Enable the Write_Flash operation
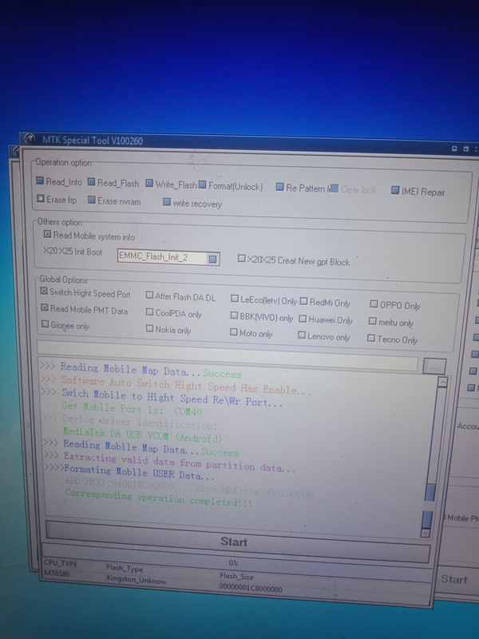 coord(149,184)
